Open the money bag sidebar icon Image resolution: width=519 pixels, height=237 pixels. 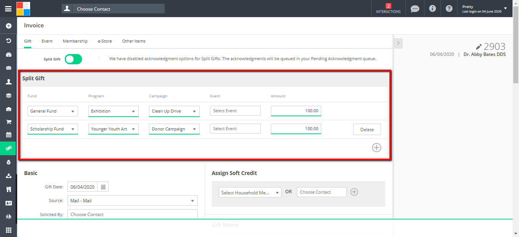[x=8, y=162]
